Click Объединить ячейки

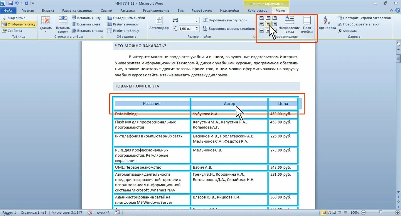pos(127,18)
